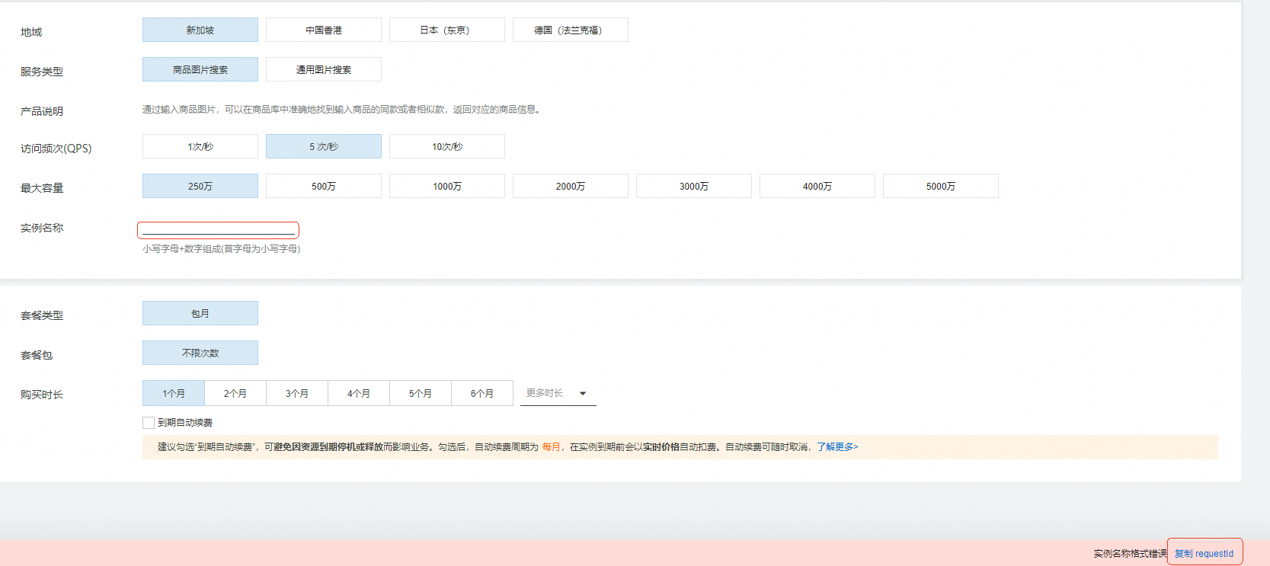
Task: Select the 包月 package type
Action: click(x=200, y=313)
